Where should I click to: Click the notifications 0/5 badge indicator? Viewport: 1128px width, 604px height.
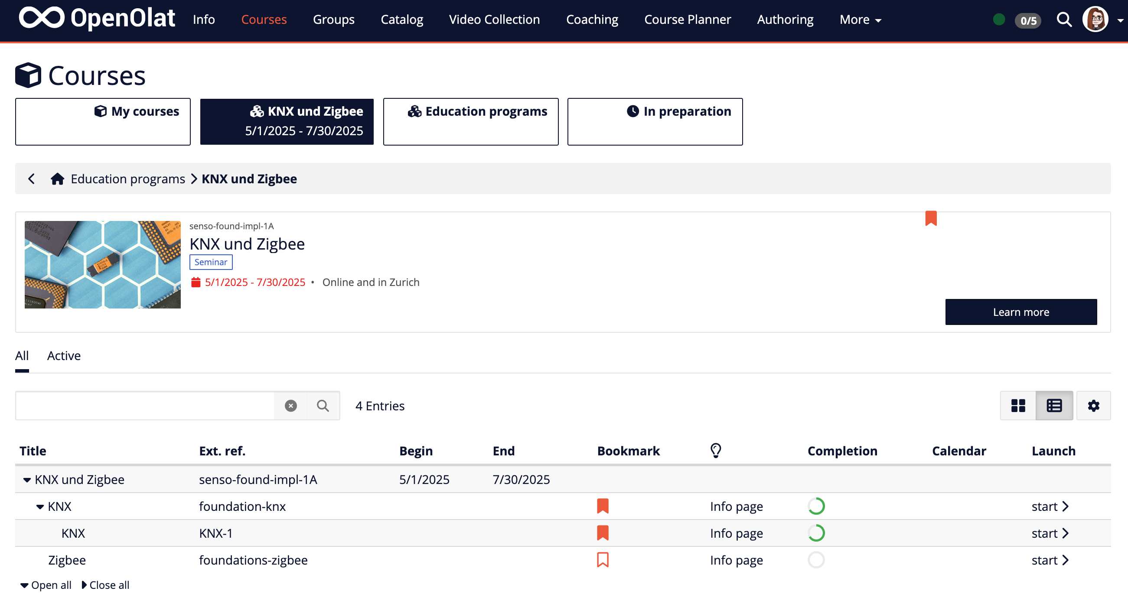[x=1028, y=20]
